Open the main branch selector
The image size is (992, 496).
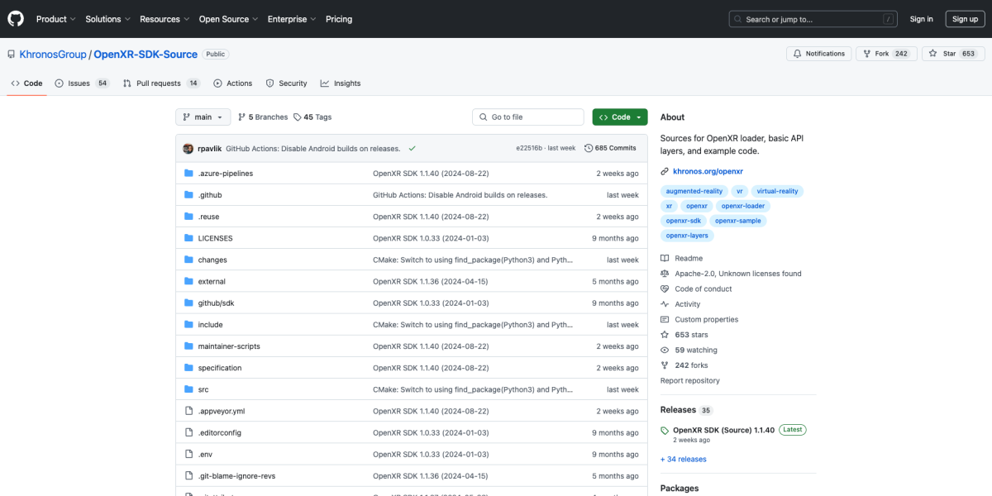[x=203, y=117]
